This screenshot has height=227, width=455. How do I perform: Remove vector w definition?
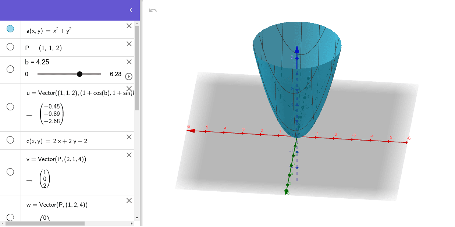[x=129, y=201]
